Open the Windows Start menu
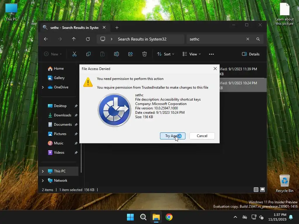 click(131, 217)
